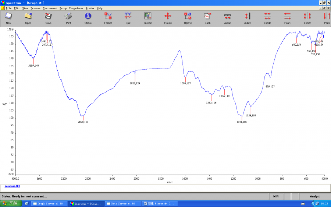Image resolution: width=331 pixels, height=207 pixels.
Task: Open the Help menu
Action: [x=100, y=8]
